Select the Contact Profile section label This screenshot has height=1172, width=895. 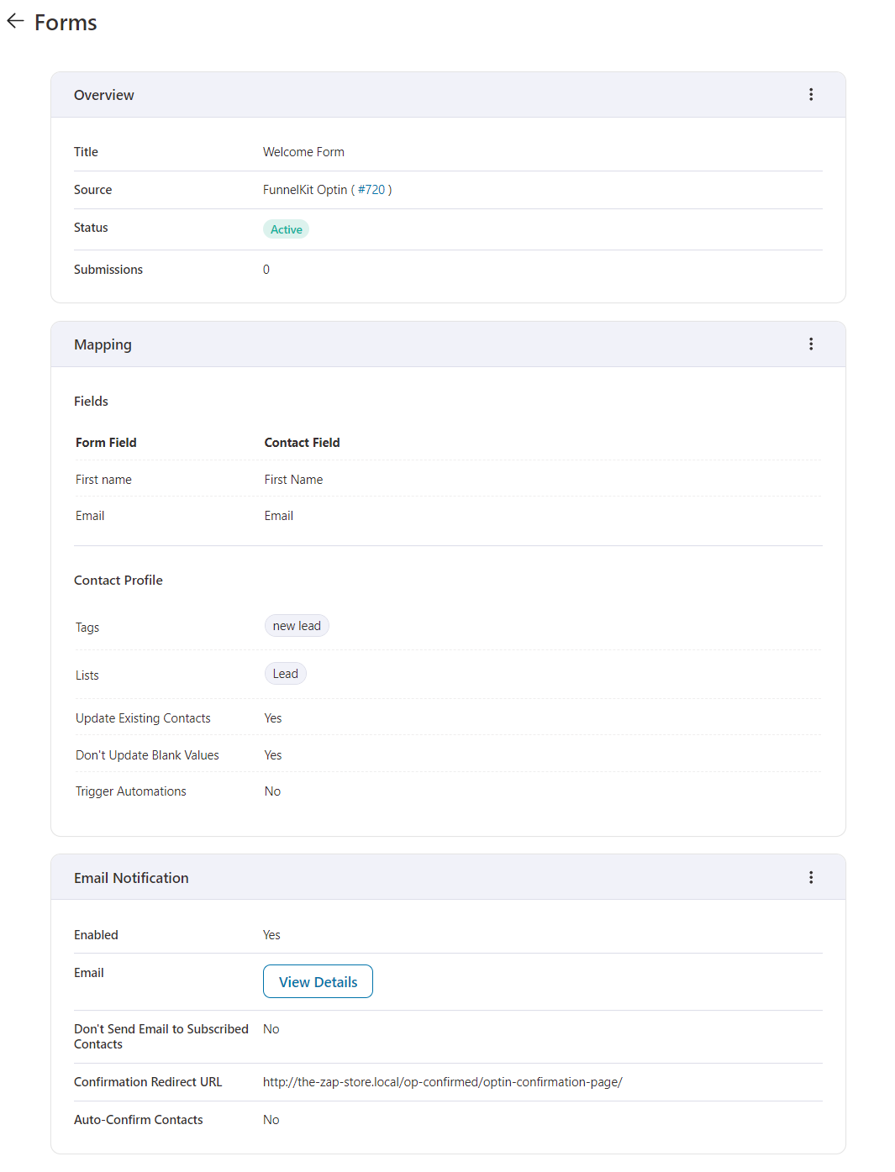pyautogui.click(x=118, y=580)
